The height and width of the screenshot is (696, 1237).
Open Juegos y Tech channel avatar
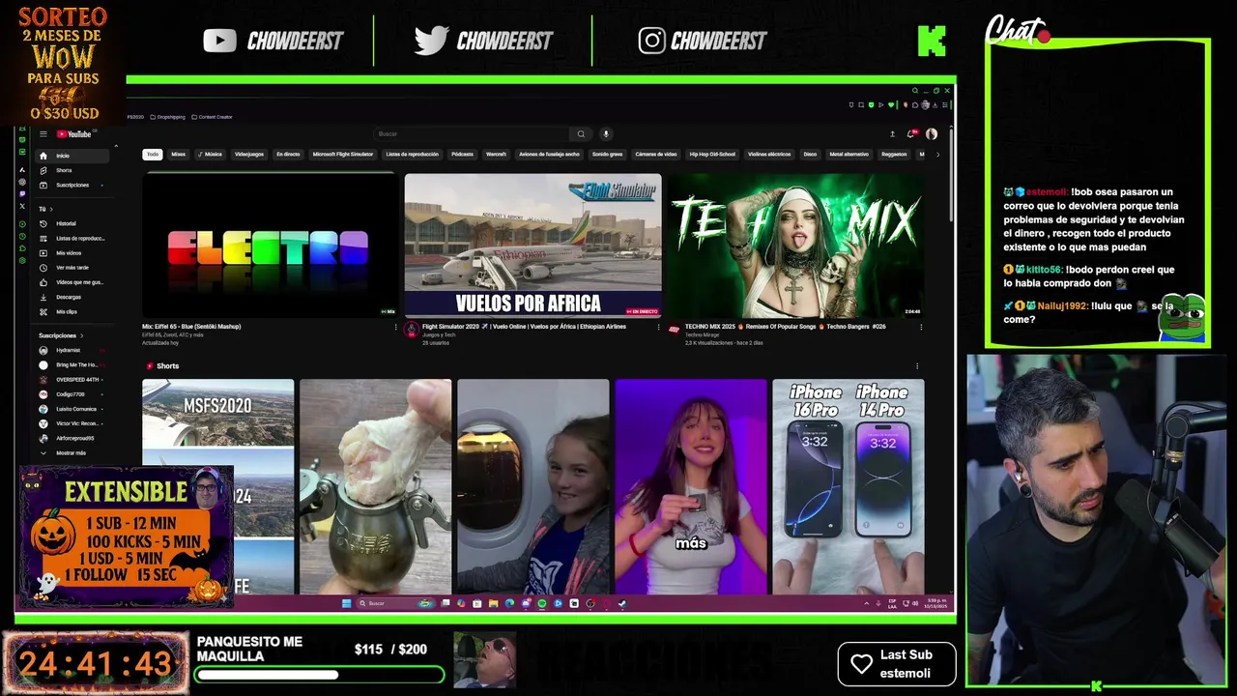pyautogui.click(x=412, y=330)
